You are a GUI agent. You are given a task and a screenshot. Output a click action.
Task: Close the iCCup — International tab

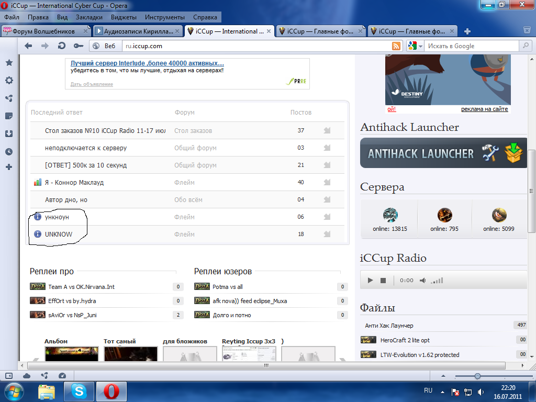click(x=269, y=31)
